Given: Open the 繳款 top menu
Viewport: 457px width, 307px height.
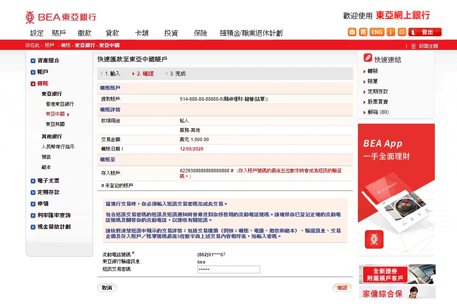Looking at the screenshot, I should [x=84, y=33].
